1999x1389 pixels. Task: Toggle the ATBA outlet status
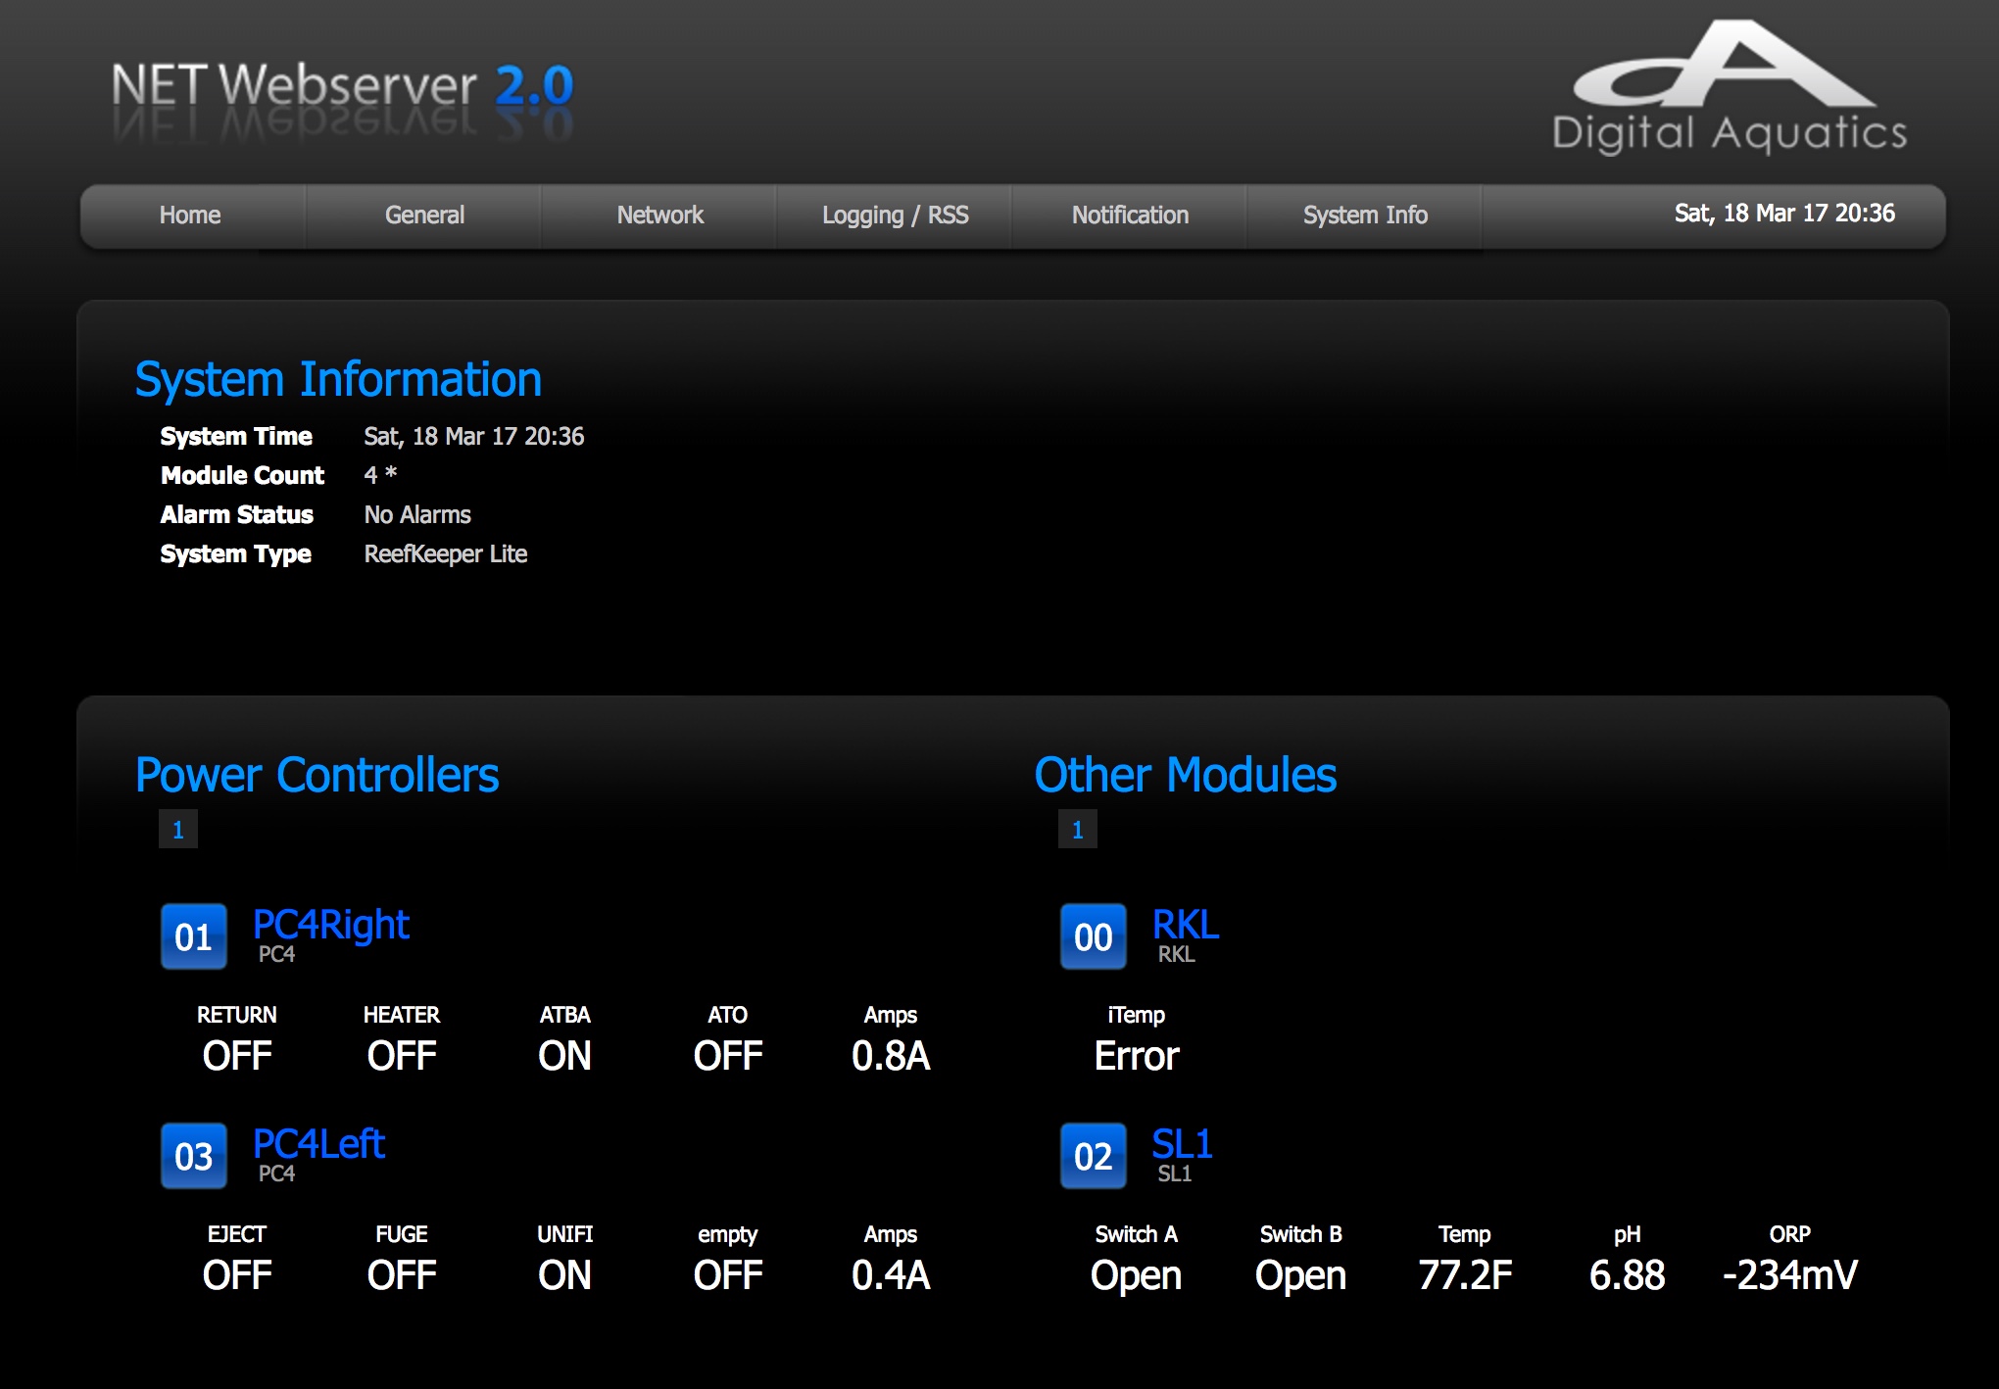[x=564, y=1056]
